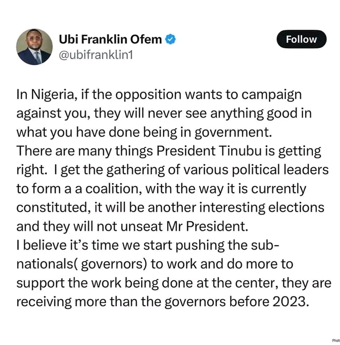Click the display name Ubi Franklin Ofem

click(x=111, y=40)
